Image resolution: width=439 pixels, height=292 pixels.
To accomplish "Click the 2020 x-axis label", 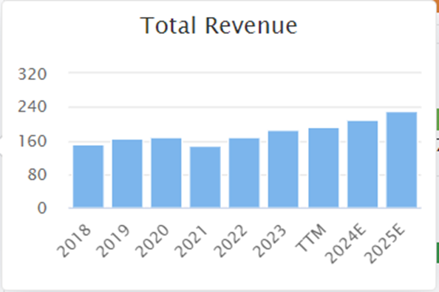I will (152, 240).
